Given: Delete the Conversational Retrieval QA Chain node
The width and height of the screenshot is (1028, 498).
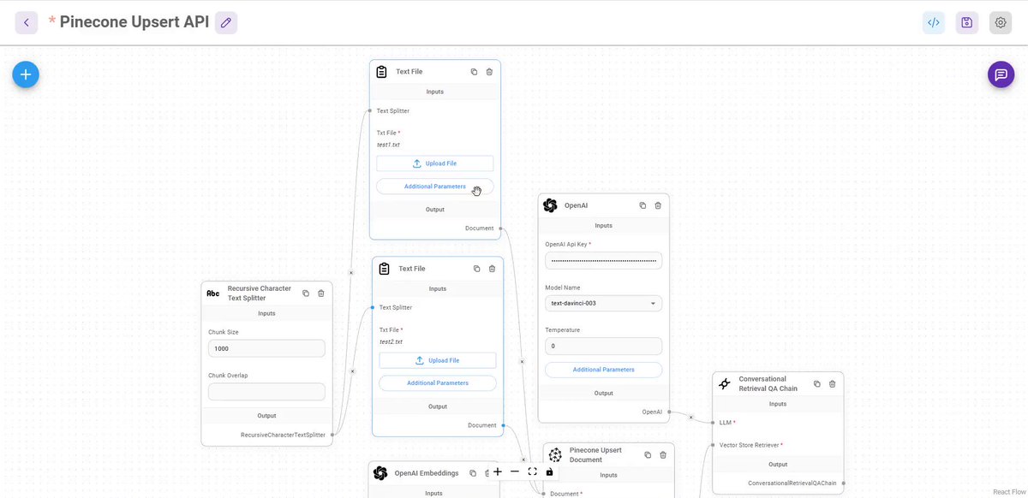Looking at the screenshot, I should 832,384.
